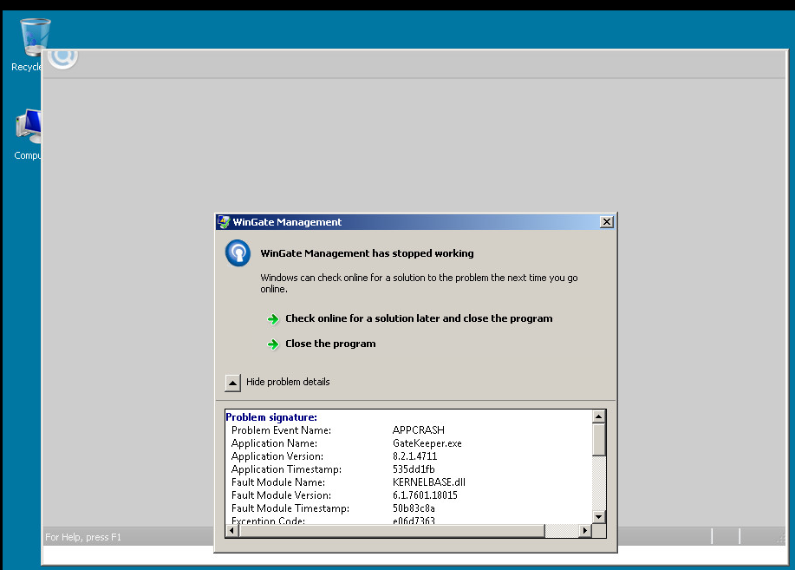Screen dimensions: 795x570
Task: Click the 'Windows can check online' message text
Action: (419, 283)
